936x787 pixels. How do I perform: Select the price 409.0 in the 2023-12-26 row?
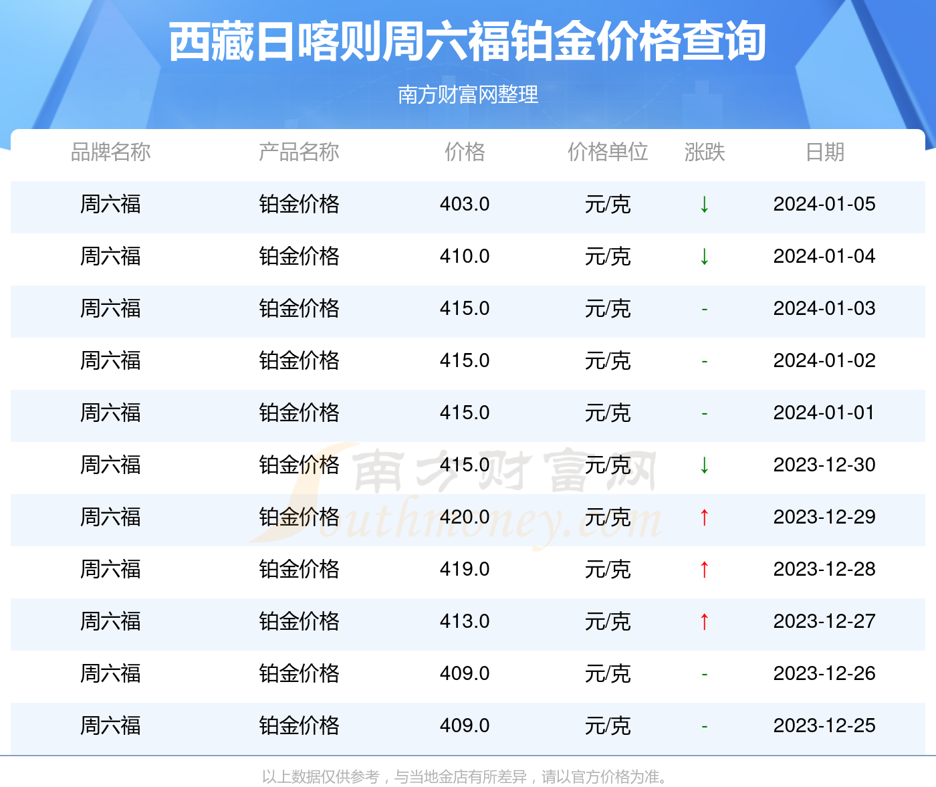tap(465, 673)
